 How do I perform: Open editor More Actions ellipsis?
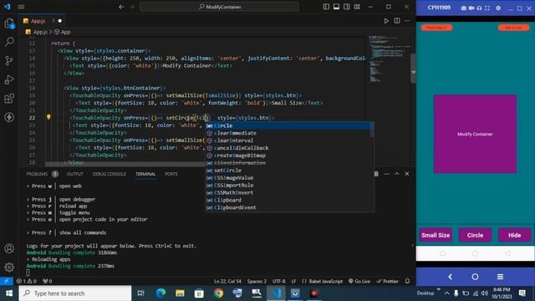point(407,21)
